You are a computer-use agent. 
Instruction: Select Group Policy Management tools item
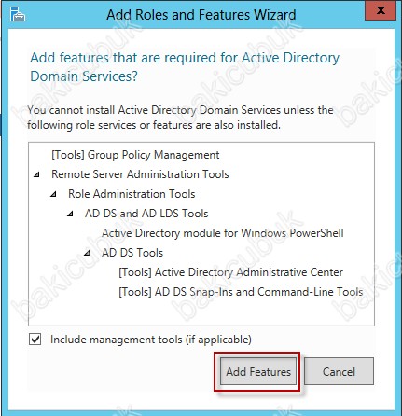click(x=135, y=155)
